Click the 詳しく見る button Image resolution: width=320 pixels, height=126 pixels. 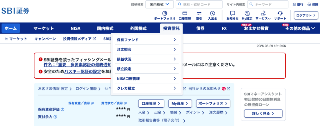(x=263, y=113)
